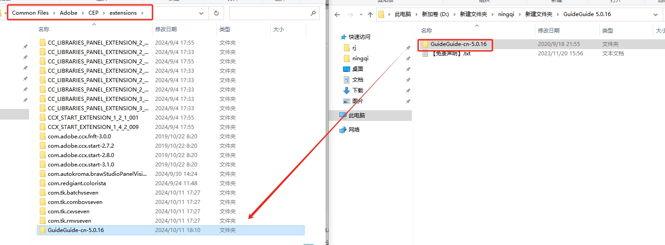
Task: Go up one level from GuideGuide 5.0.16
Action: pyautogui.click(x=370, y=14)
